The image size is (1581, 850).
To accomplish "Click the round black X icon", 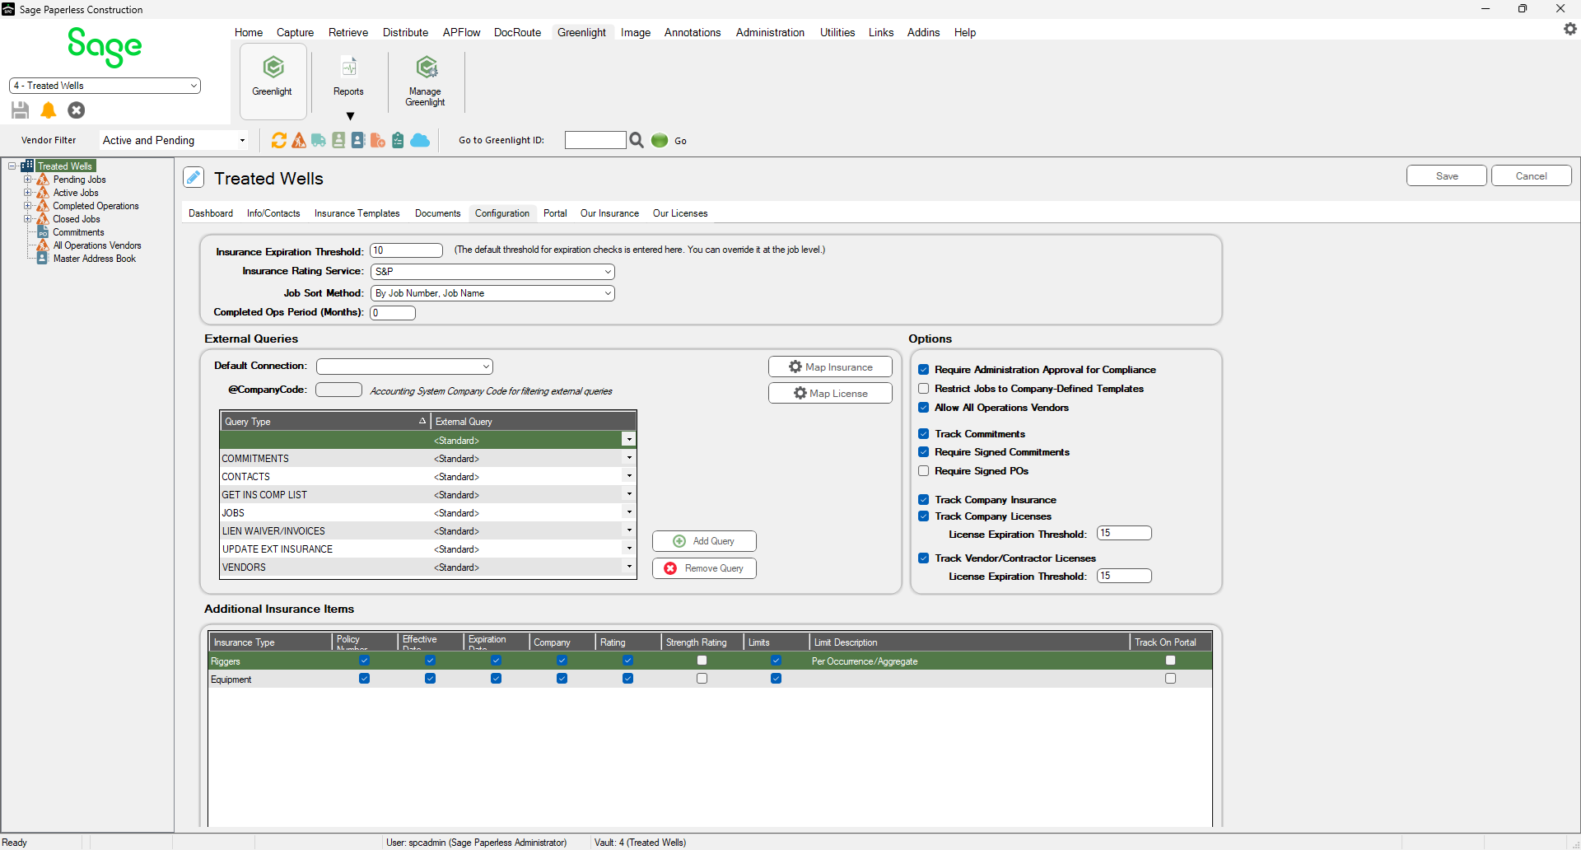I will (x=77, y=110).
